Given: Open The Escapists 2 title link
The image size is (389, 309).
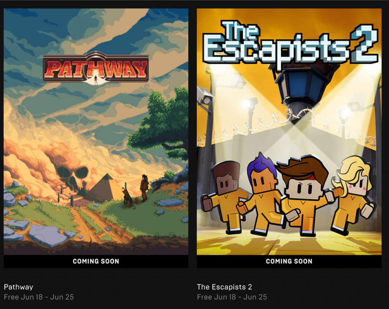Looking at the screenshot, I should point(224,287).
